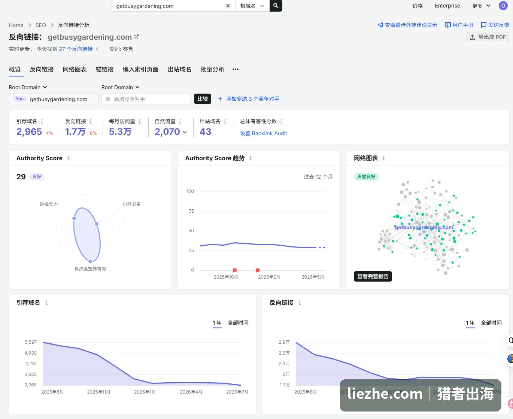The width and height of the screenshot is (513, 419).
Task: Click the info icon beside 总体有害性分数
Action: (x=281, y=121)
